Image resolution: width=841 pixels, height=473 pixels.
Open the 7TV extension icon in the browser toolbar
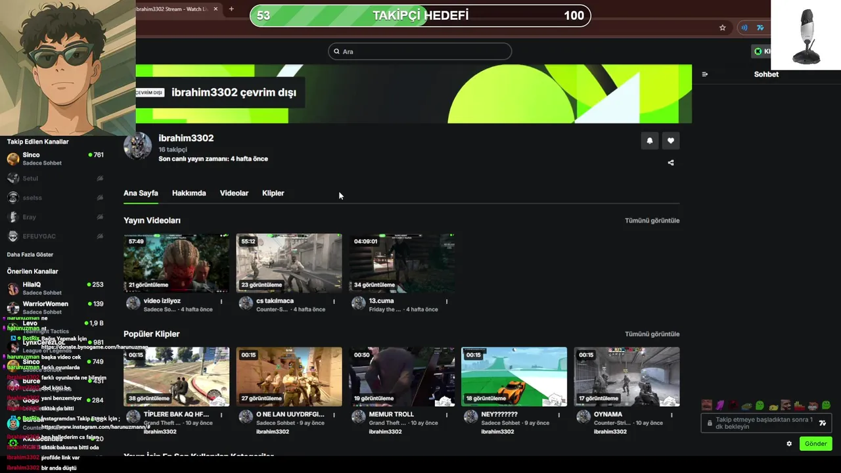coord(760,28)
